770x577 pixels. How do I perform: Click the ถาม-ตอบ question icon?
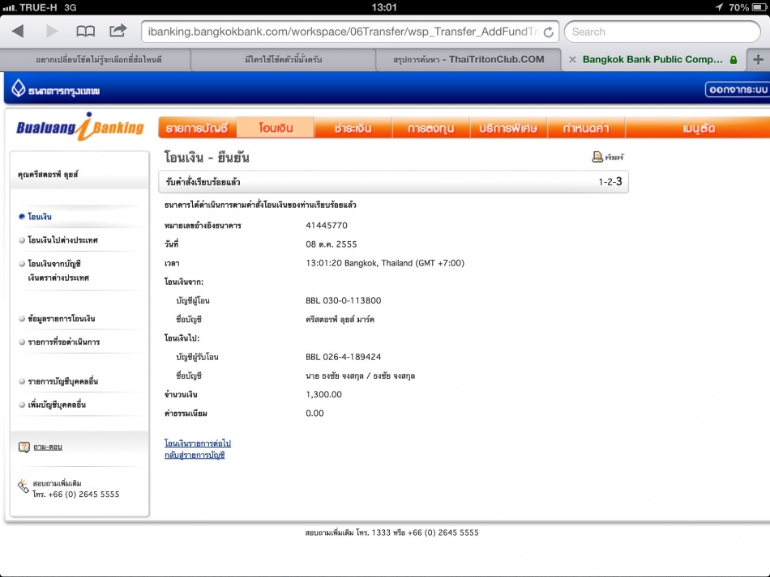pyautogui.click(x=24, y=447)
